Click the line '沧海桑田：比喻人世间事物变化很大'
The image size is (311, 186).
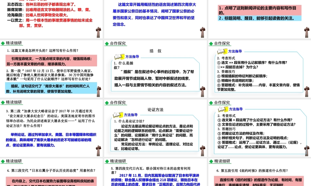(x=38, y=15)
